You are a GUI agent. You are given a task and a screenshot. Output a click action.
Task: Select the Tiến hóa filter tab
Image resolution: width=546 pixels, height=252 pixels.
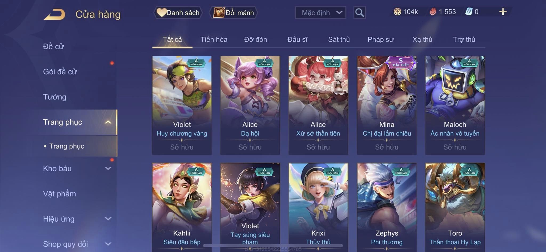[x=214, y=39]
